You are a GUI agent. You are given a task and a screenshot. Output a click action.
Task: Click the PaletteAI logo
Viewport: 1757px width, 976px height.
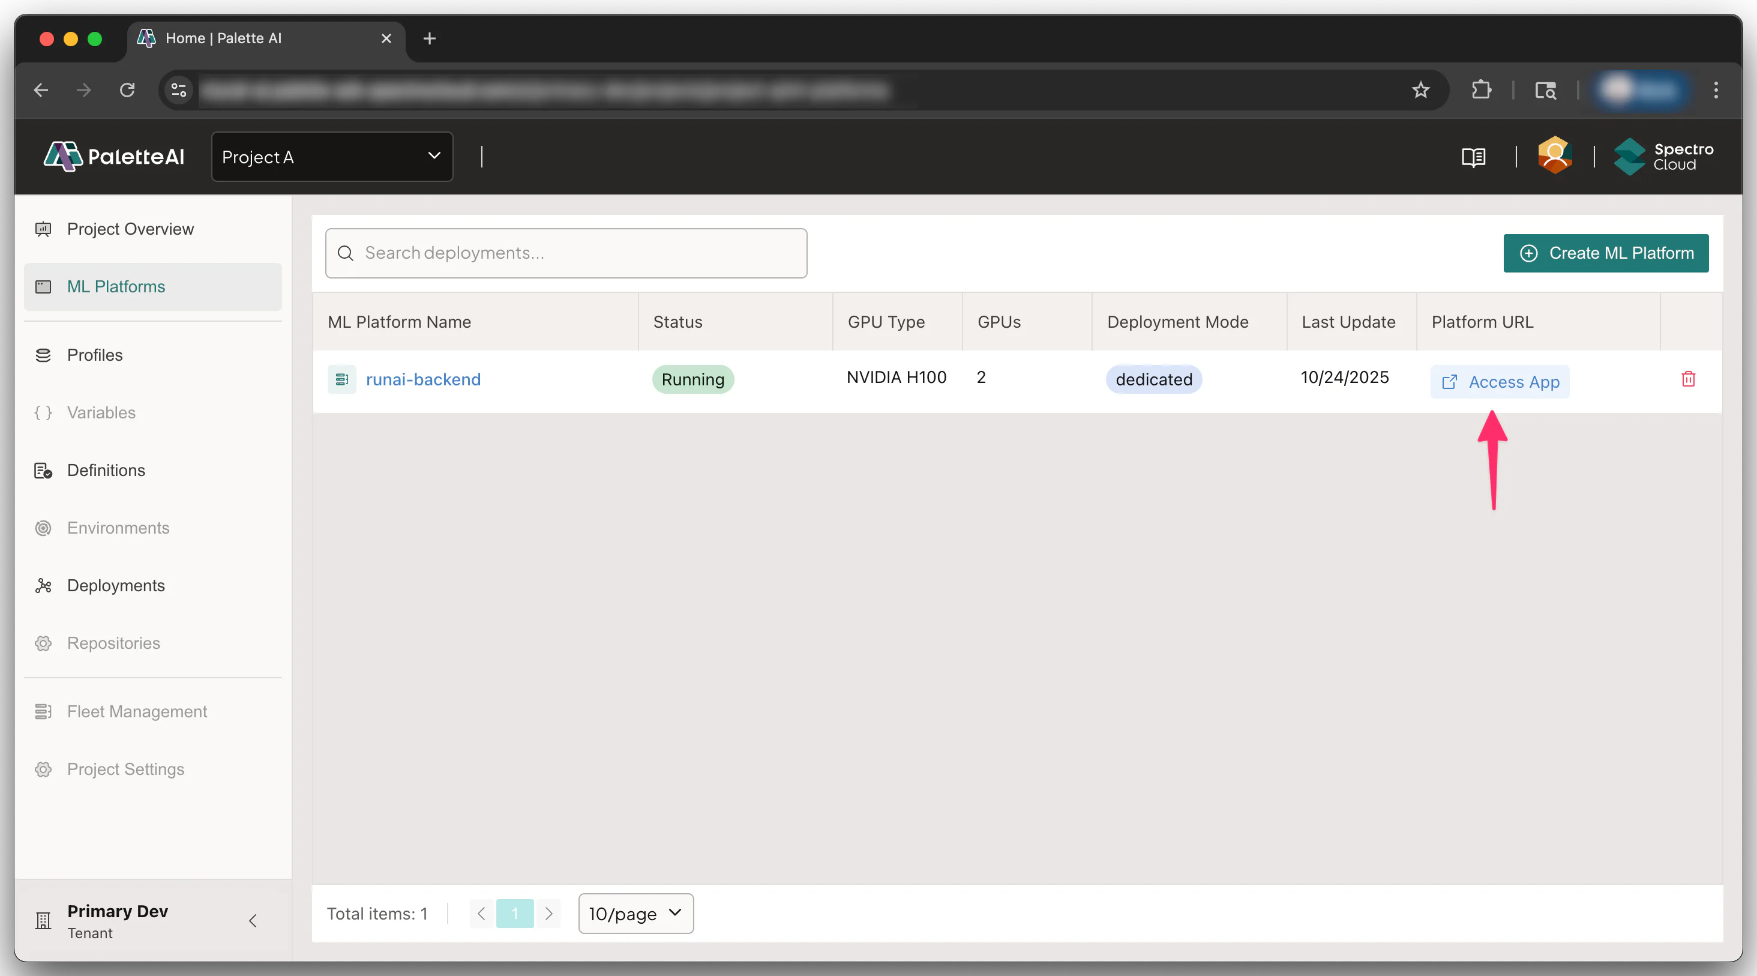coord(114,156)
